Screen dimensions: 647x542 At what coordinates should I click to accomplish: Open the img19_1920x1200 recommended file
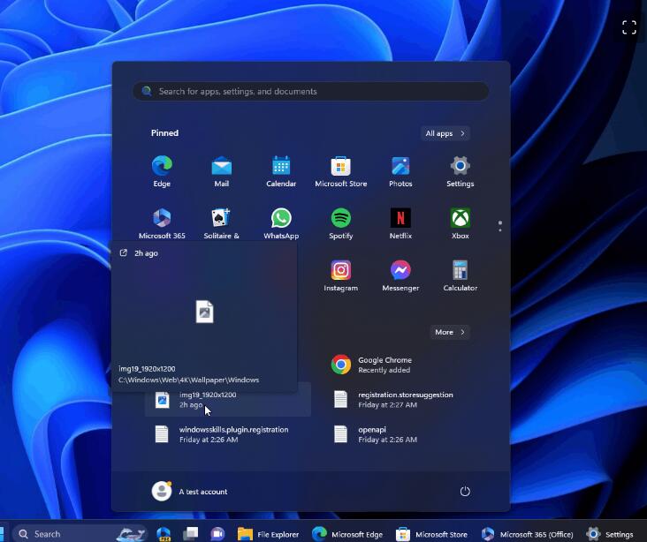point(228,399)
